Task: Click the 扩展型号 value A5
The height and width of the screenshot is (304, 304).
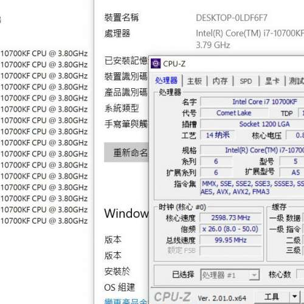Action: (292, 173)
